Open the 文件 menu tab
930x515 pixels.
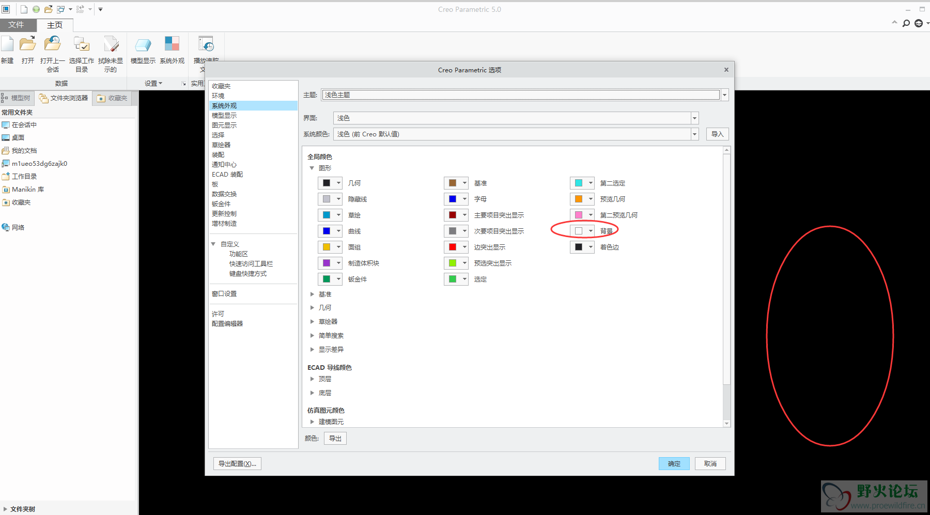tap(16, 25)
